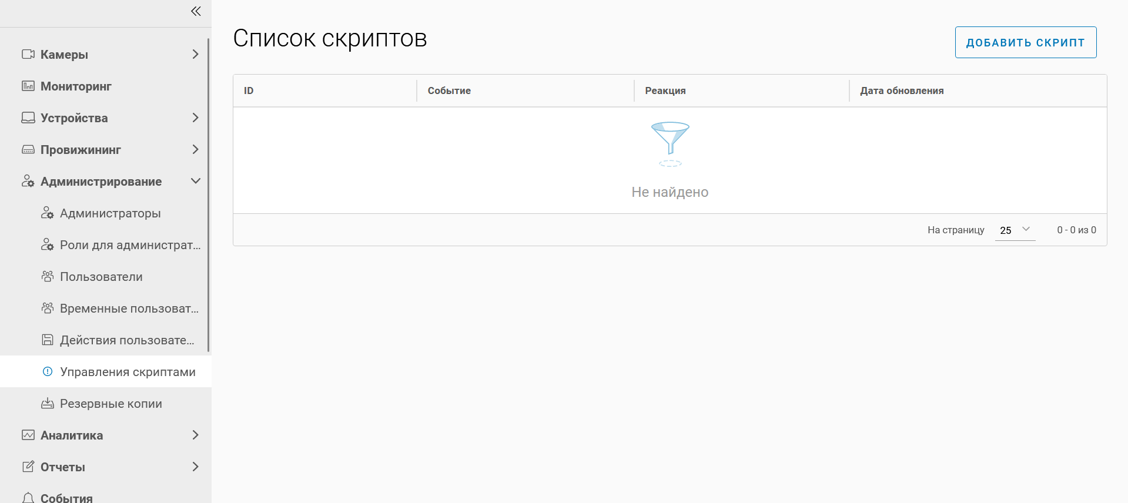Collapse the sidebar with double-chevron icon

point(196,11)
